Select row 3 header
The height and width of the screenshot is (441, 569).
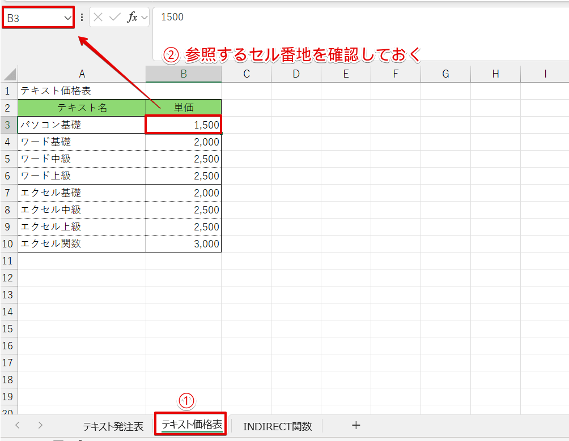(x=7, y=125)
